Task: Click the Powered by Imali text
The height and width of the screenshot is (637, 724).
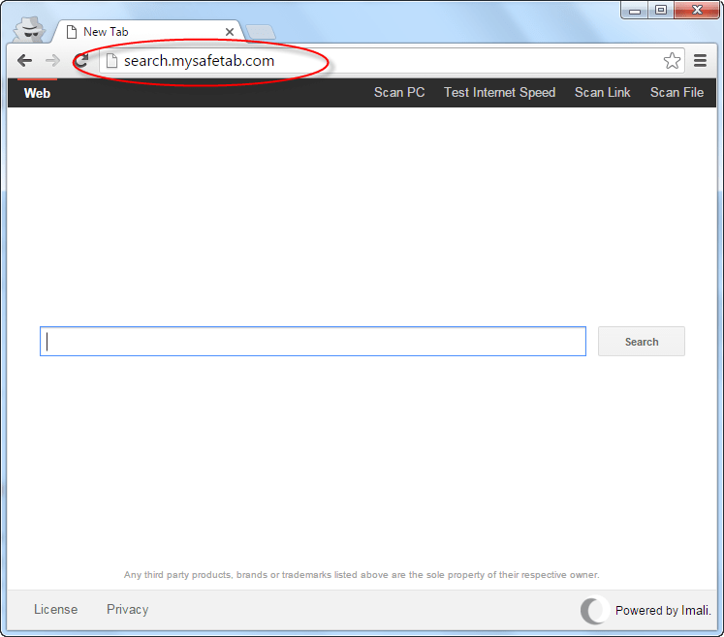Action: click(x=663, y=610)
